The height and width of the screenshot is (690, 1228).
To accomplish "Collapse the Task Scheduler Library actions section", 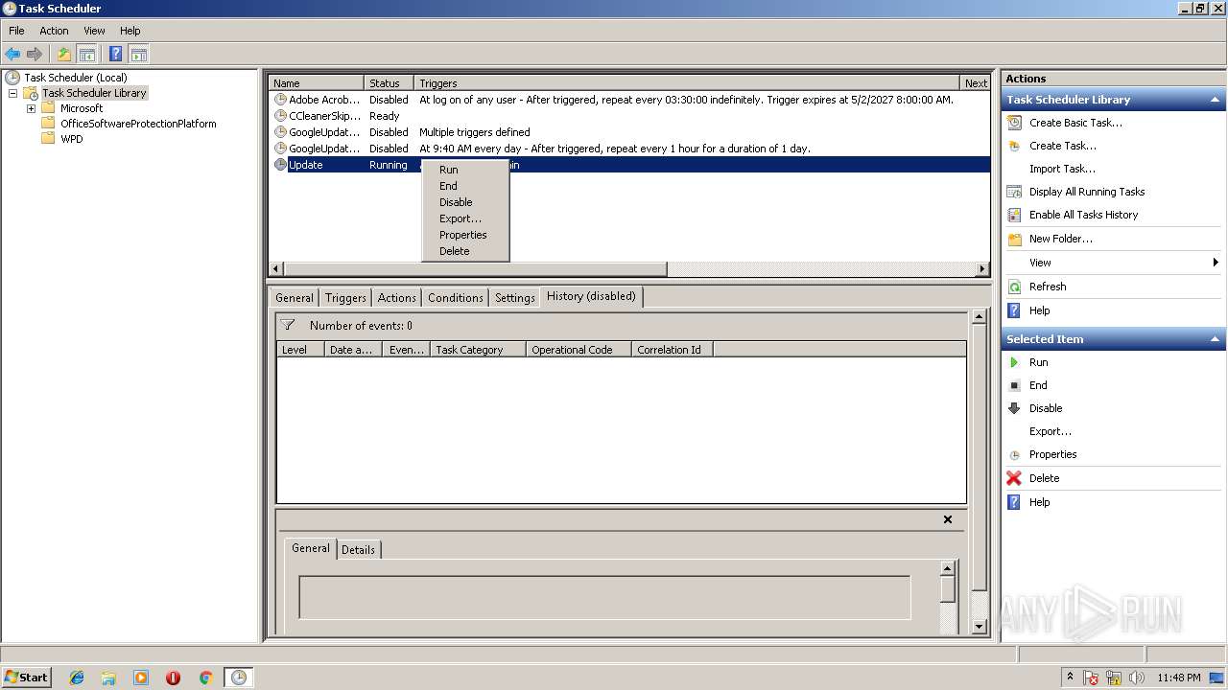I will (1216, 100).
